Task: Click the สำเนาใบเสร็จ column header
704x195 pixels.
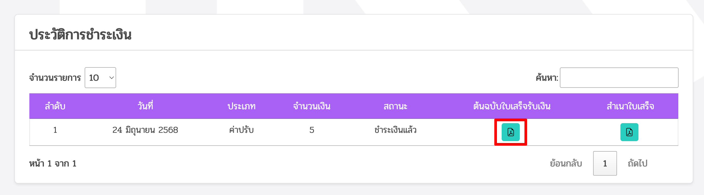Action: coord(630,106)
